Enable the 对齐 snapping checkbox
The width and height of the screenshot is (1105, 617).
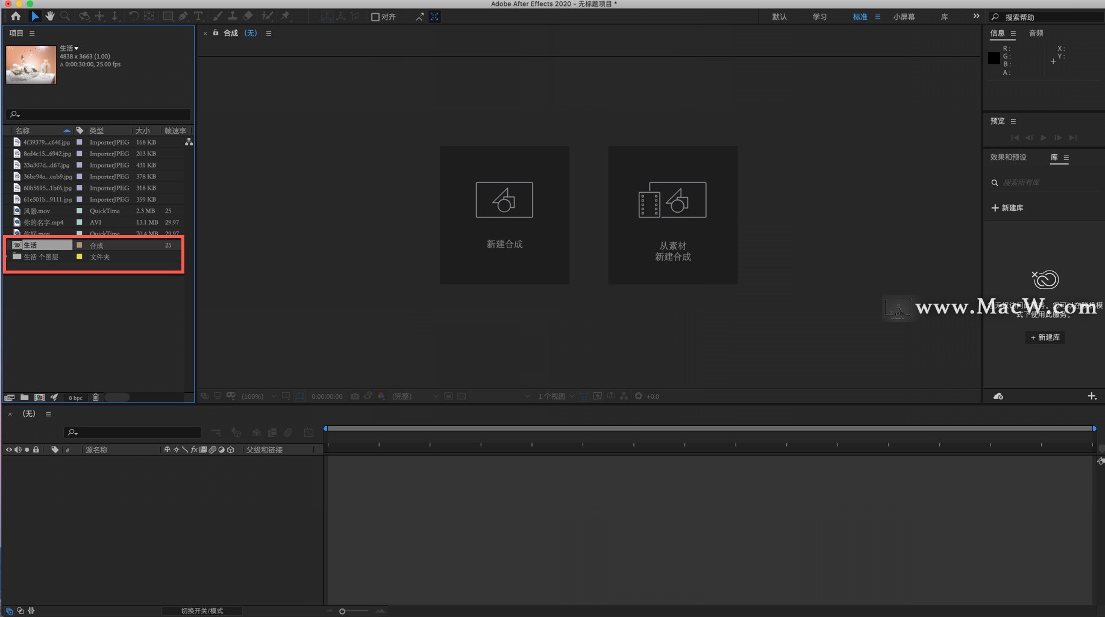tap(375, 17)
